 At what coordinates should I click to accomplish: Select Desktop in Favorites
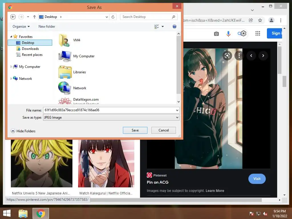click(x=30, y=43)
